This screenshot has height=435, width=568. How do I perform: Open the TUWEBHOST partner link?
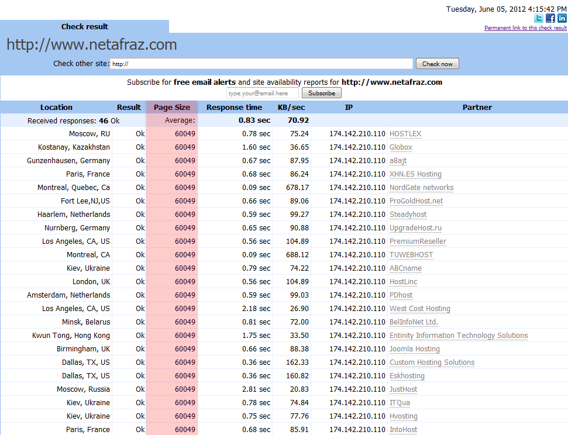pyautogui.click(x=411, y=254)
